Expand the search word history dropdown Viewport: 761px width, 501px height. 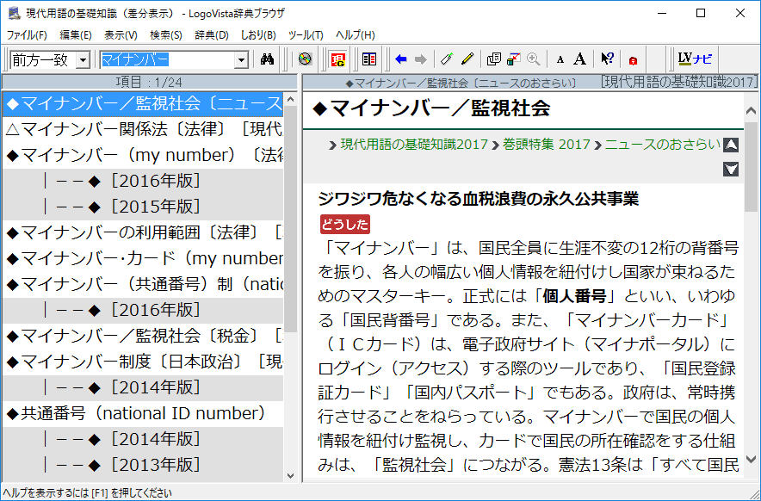coord(241,59)
